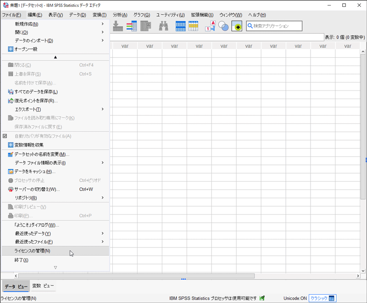Screen dimensions: 367x303
Task: Click the horizontal scrollbar under the grid
Action: click(x=183, y=276)
